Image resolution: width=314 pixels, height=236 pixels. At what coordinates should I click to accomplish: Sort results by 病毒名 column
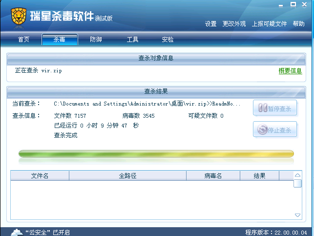213,176
